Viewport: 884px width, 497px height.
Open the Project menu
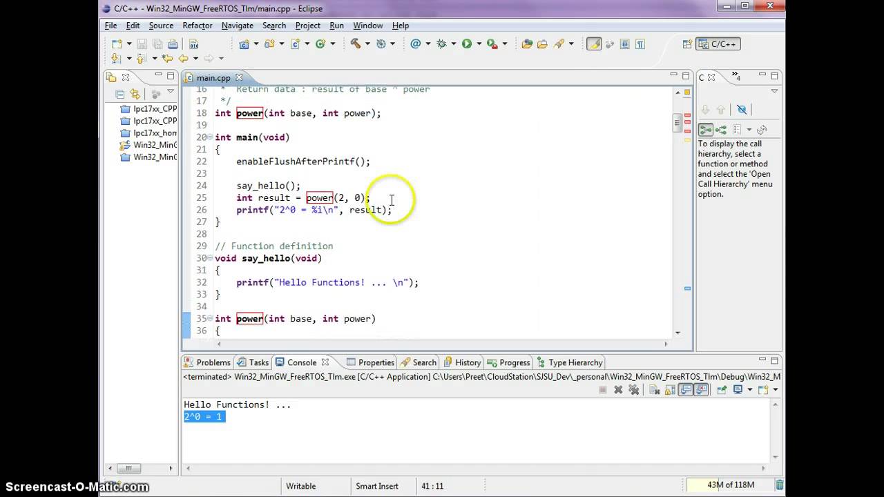[307, 26]
